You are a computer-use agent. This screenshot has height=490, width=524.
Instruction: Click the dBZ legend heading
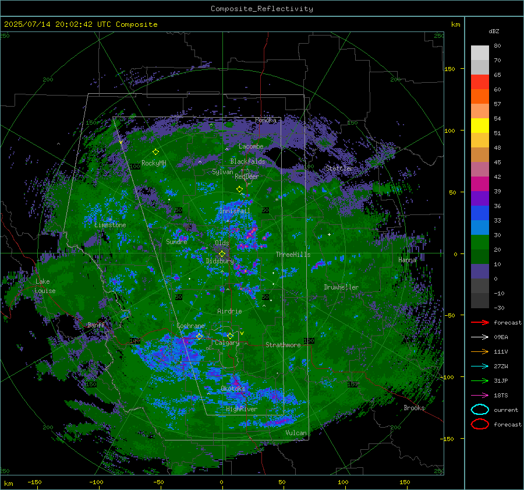[x=494, y=31]
